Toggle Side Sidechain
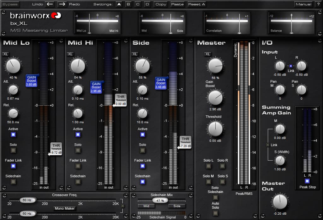Image resolution: width=323 pixels, height=220 pixels. click(x=142, y=182)
